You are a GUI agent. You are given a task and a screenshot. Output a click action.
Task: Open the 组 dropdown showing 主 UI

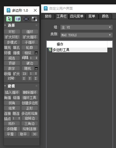click(x=86, y=27)
